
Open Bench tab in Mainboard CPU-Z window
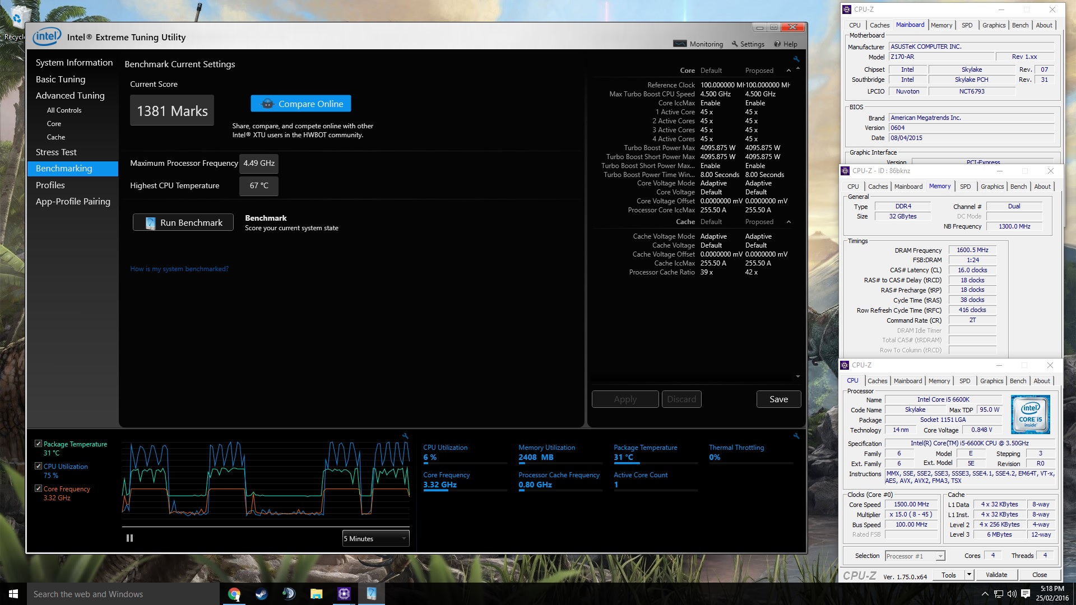(x=1020, y=25)
